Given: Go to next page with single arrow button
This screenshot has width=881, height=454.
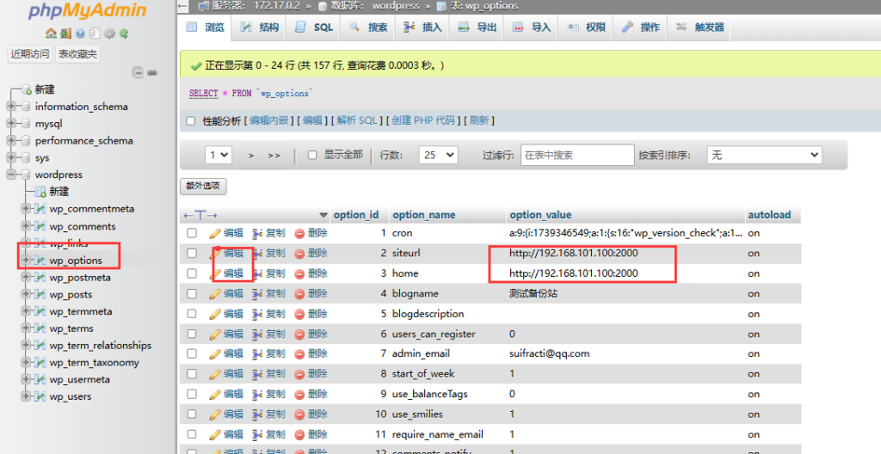Looking at the screenshot, I should [x=251, y=156].
